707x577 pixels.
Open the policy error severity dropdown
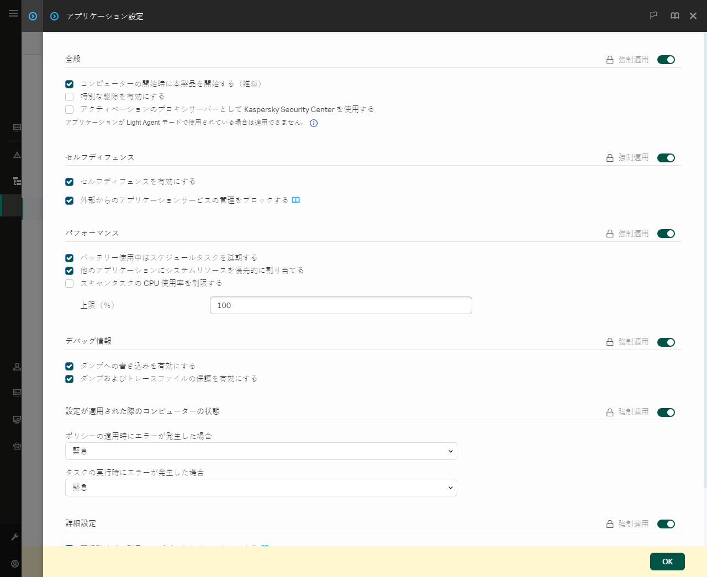pos(261,451)
